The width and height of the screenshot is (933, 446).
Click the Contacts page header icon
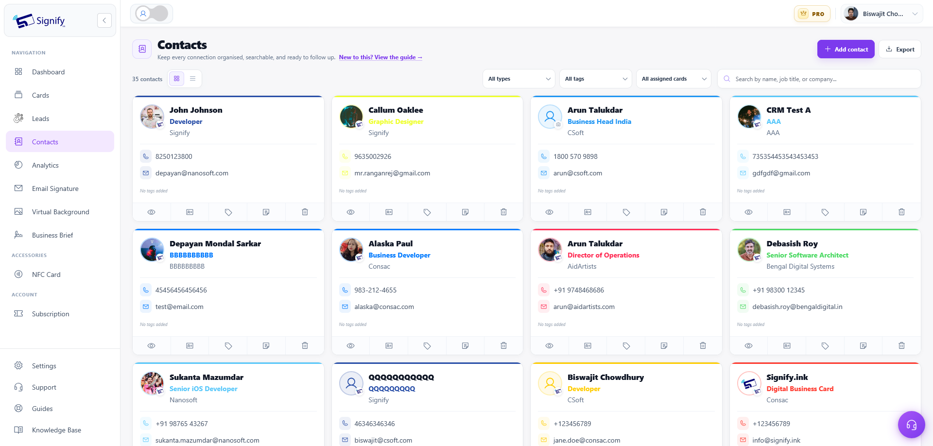[x=142, y=49]
